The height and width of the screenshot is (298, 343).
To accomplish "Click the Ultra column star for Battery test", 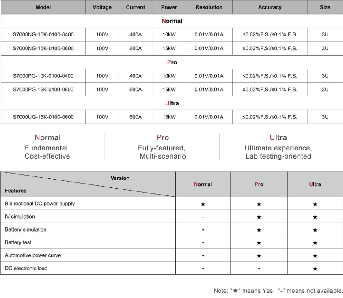I will [315, 243].
